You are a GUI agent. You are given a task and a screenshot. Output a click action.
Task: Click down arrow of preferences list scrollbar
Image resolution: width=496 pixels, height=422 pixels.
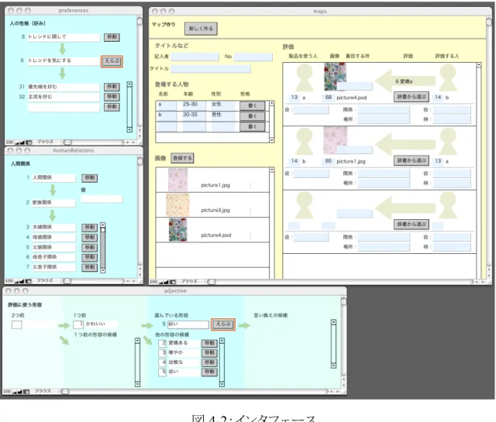pyautogui.click(x=129, y=129)
